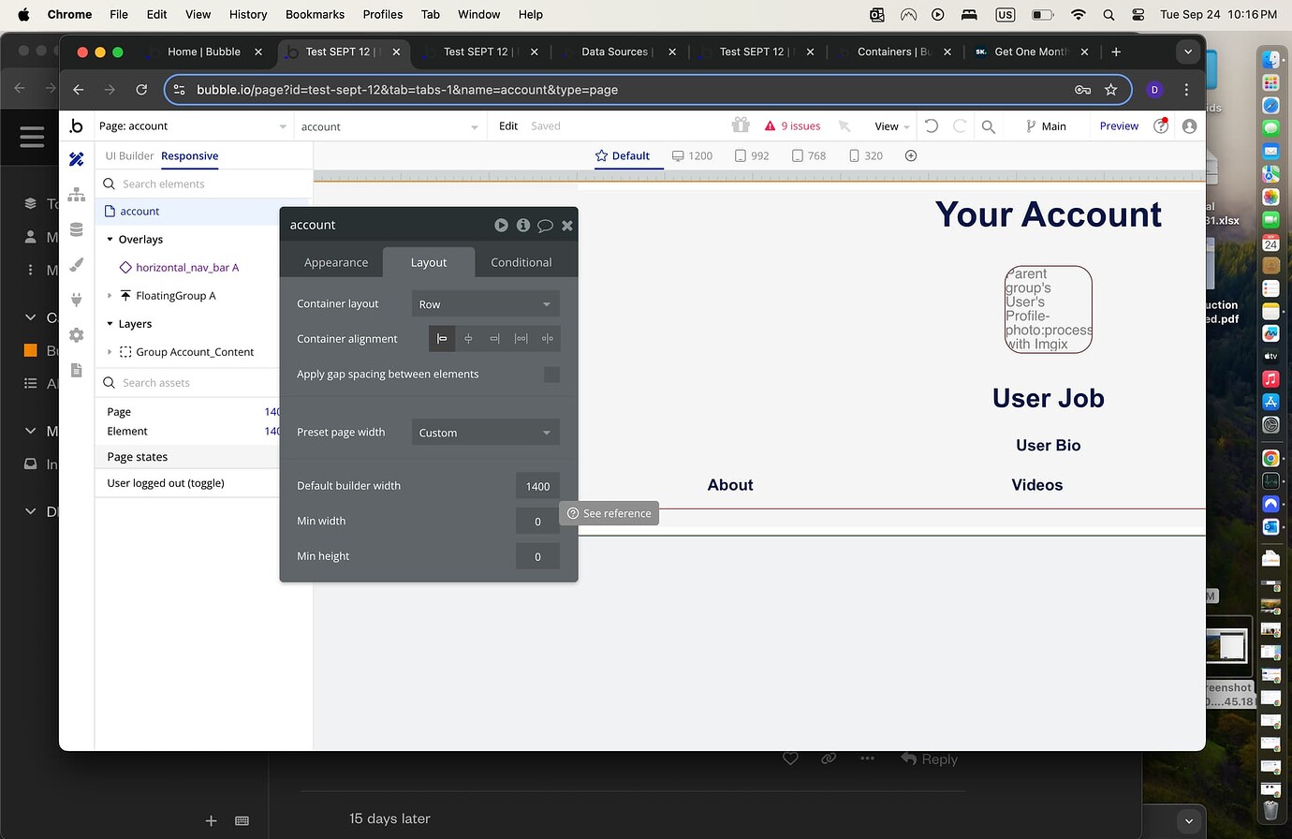Open the Bookmarks menu in the menu bar
1292x839 pixels.
tap(315, 14)
